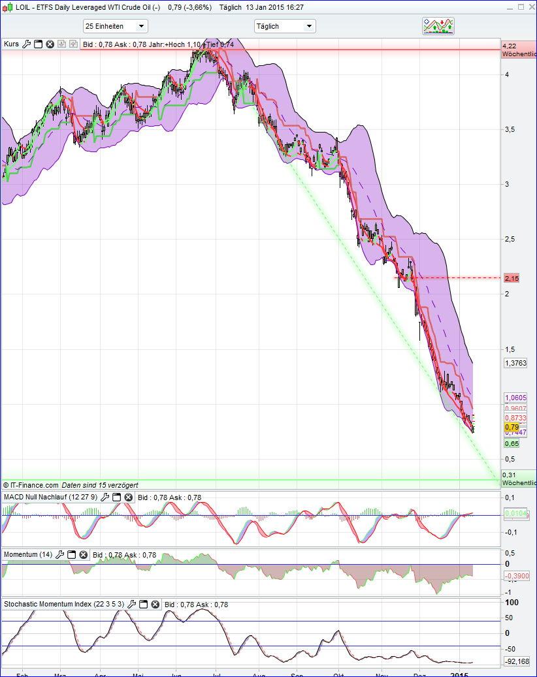Open MACD Null Nachlauf indicator properties wrench

point(105,497)
